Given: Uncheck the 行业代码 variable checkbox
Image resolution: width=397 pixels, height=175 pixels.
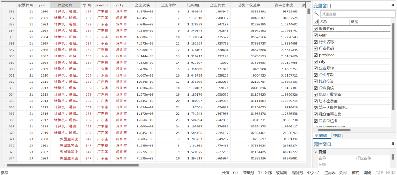Looking at the screenshot, I should click(x=315, y=48).
